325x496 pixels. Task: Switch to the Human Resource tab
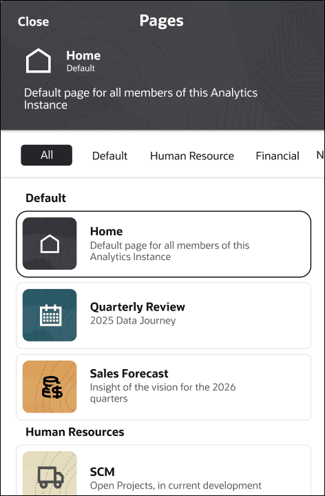pos(192,156)
